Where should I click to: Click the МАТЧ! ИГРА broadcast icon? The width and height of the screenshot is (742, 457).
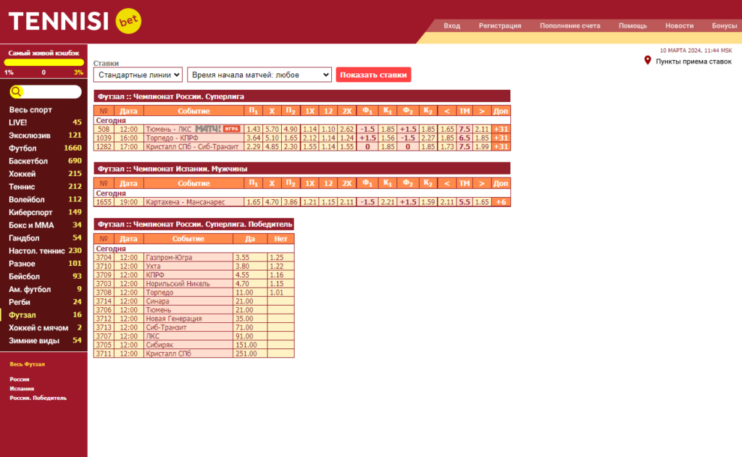[217, 129]
